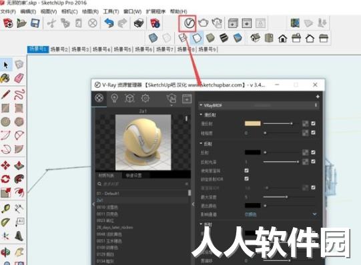This screenshot has width=361, height=265.
Task: Open the Tools (T) menu
Action: (111, 11)
